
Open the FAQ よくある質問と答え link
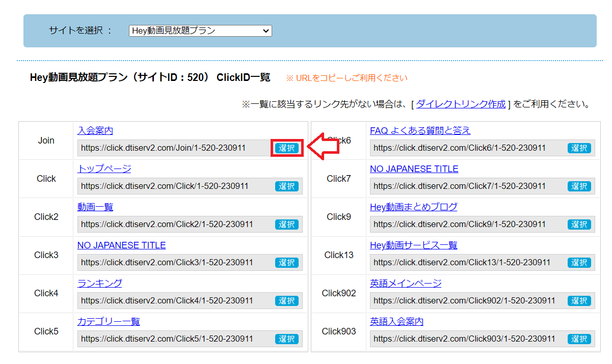[420, 131]
